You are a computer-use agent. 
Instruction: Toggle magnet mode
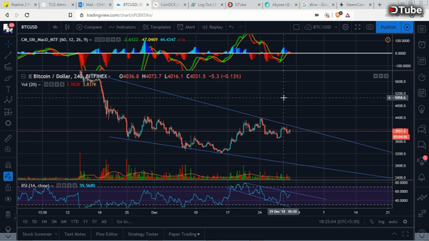tap(8, 165)
